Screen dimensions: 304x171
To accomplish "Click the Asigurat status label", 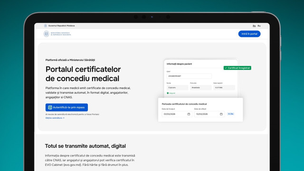I will tap(172, 93).
